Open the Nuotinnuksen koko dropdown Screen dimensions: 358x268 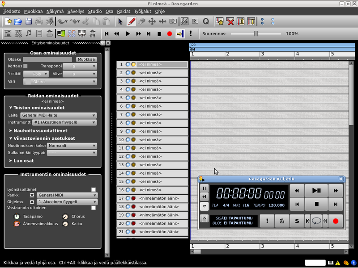point(72,146)
